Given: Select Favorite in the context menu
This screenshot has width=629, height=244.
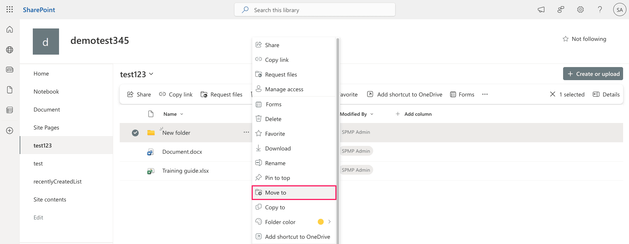Looking at the screenshot, I should tap(294, 134).
